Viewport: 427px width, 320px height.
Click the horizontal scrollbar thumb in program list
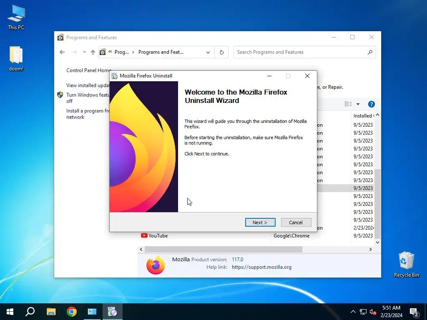[x=224, y=249]
